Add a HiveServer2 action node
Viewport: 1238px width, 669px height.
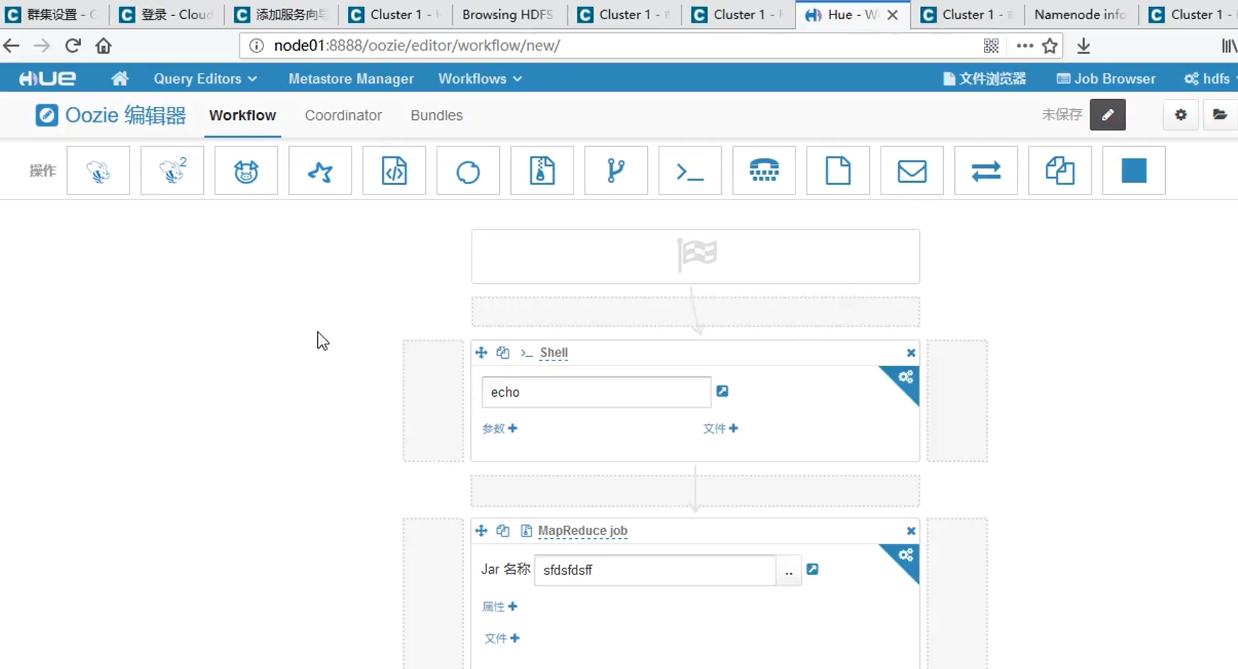[172, 170]
